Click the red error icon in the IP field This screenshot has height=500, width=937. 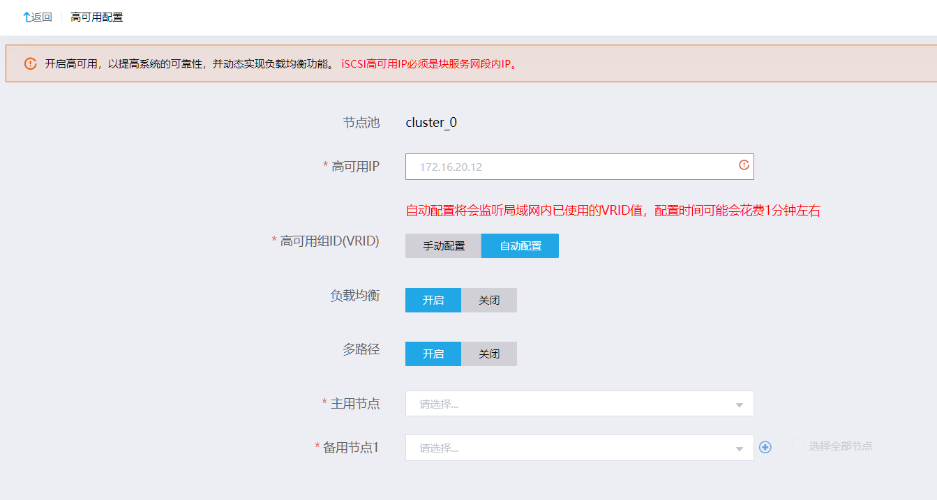[744, 165]
